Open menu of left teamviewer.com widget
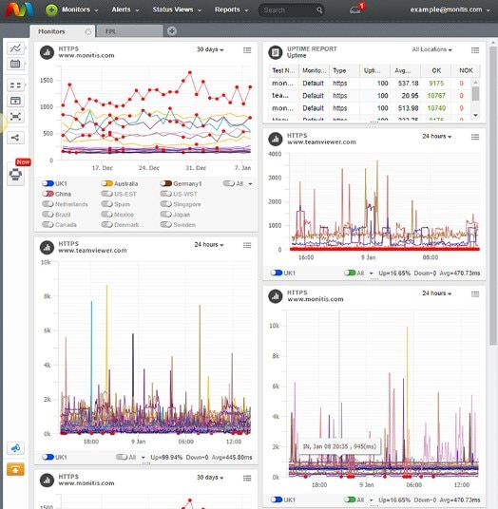Screen dimensions: 498x509 click(247, 245)
